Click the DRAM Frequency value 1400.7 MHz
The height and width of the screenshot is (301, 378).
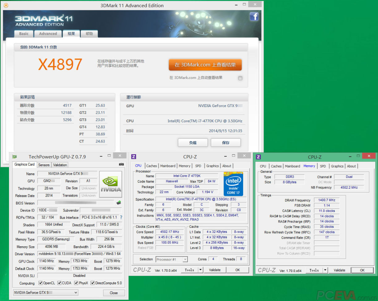tap(327, 200)
